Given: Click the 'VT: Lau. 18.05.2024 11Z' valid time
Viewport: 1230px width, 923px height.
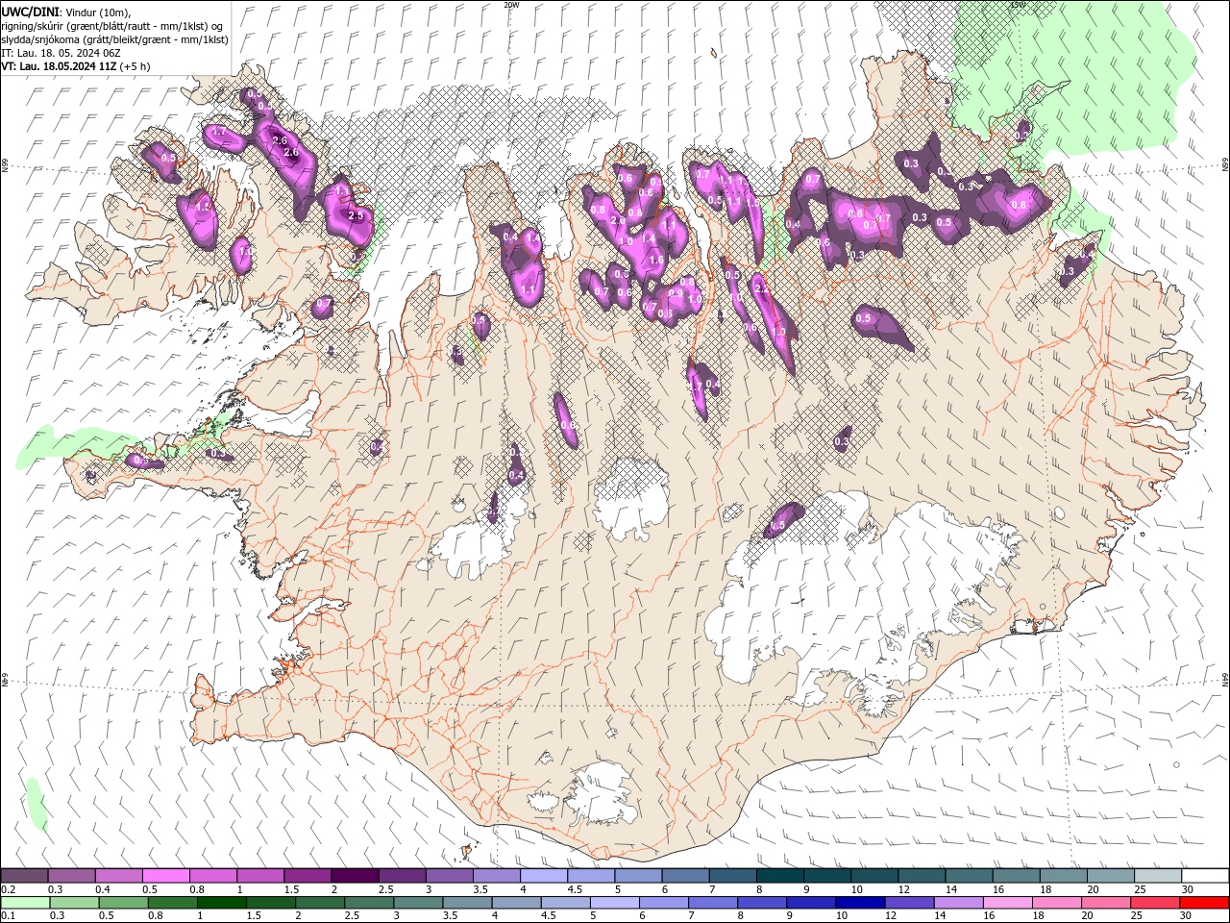Looking at the screenshot, I should (59, 66).
